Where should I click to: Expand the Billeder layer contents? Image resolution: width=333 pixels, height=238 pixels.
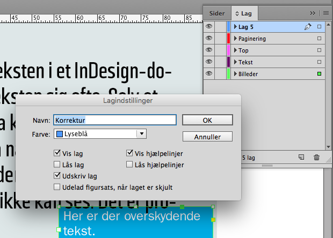coord(235,74)
